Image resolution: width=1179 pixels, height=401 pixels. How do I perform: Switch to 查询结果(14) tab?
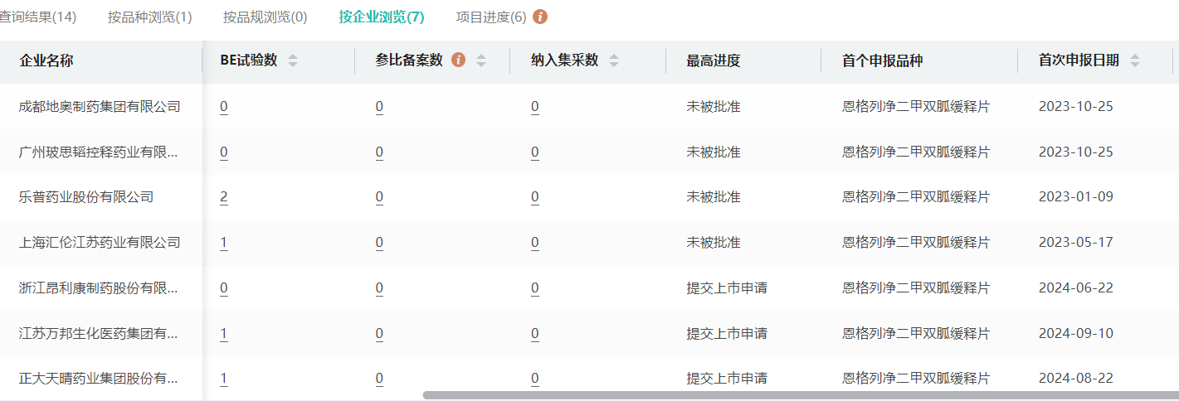pos(38,17)
